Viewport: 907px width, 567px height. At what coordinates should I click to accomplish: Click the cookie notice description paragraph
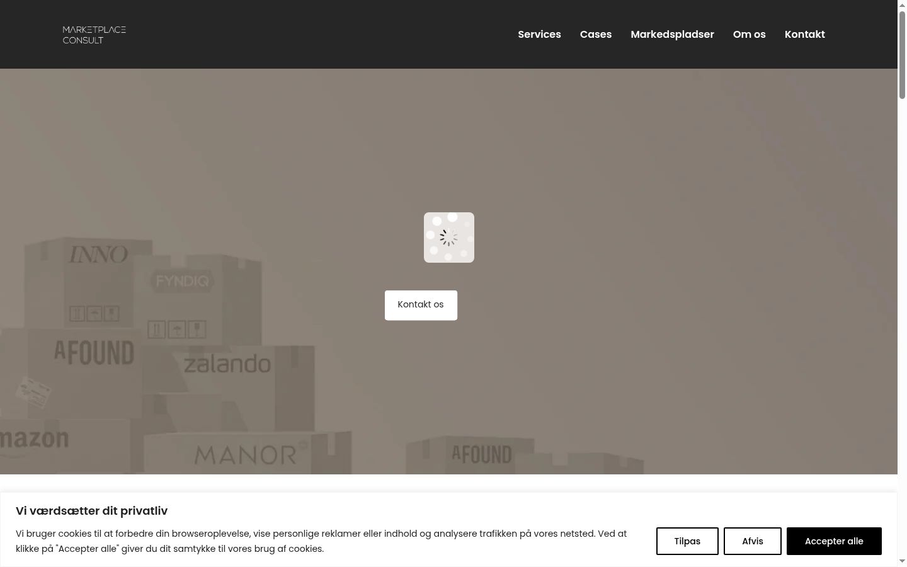pos(321,541)
